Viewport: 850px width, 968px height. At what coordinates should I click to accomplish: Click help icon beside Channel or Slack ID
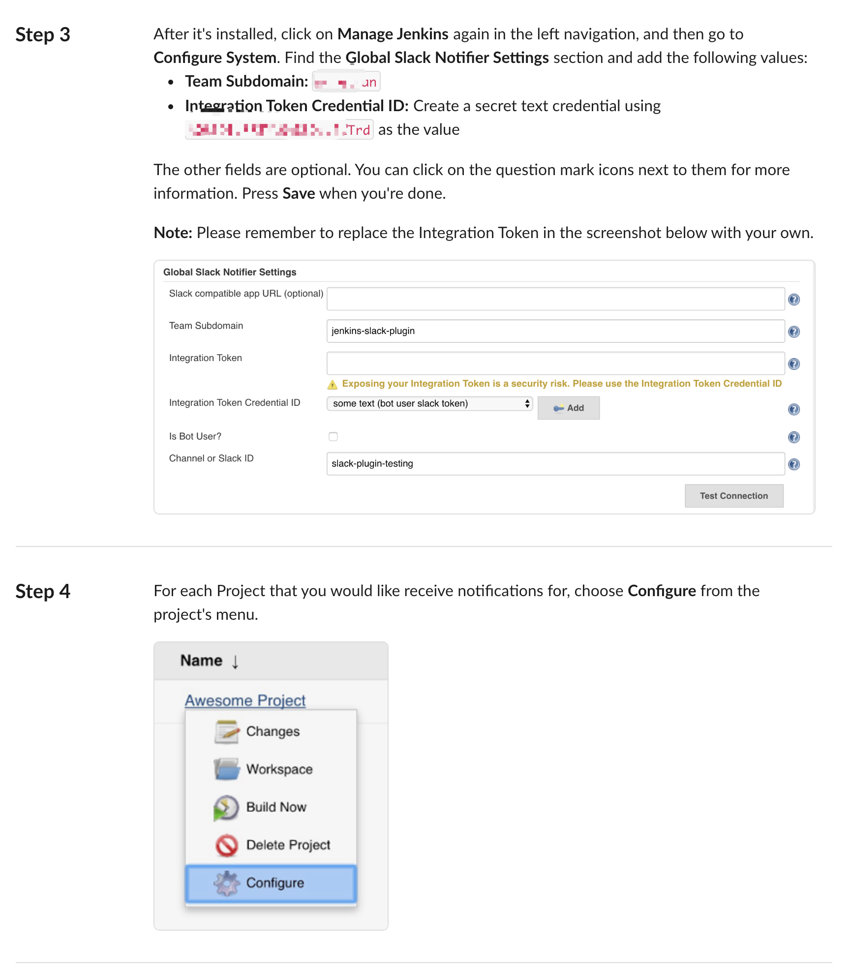793,464
